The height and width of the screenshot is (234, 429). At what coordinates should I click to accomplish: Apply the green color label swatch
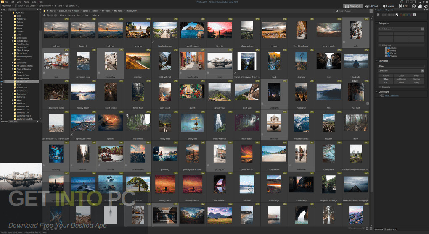(x=406, y=15)
